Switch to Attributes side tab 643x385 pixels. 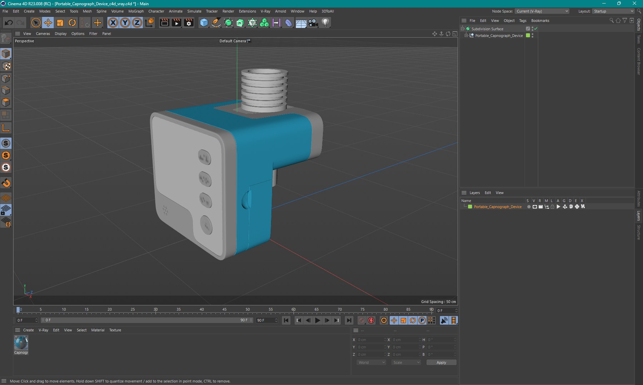point(639,199)
